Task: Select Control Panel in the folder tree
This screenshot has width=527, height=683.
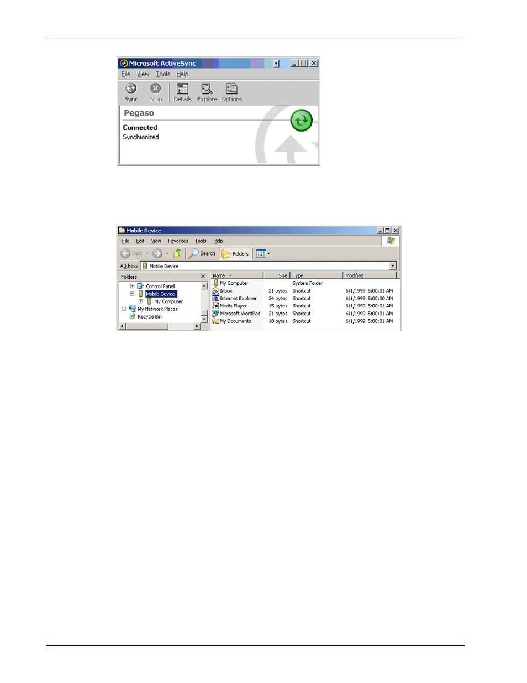Action: pyautogui.click(x=160, y=286)
